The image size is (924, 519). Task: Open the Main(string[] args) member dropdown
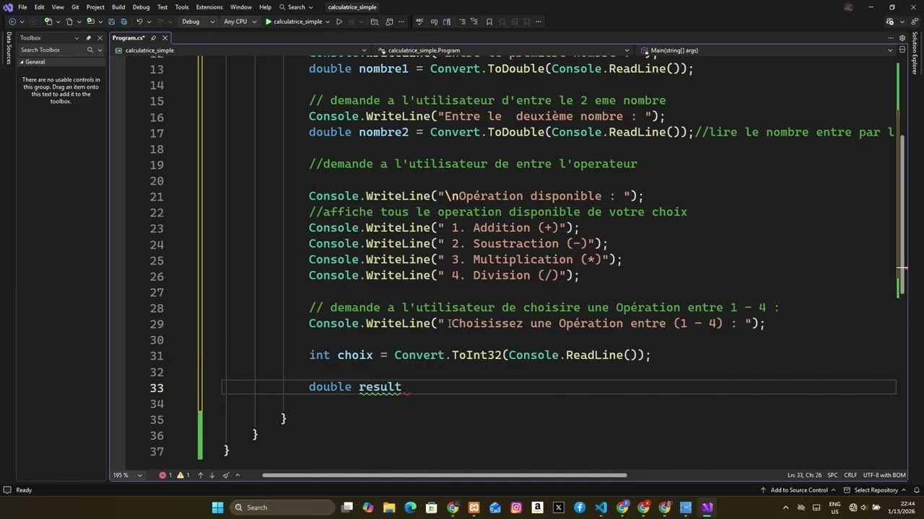coord(889,50)
